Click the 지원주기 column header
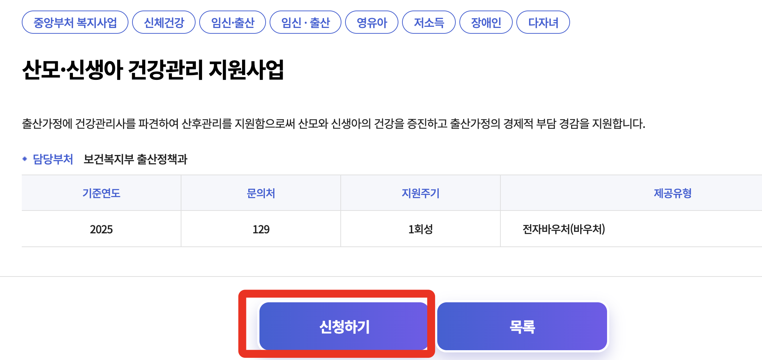Image resolution: width=762 pixels, height=360 pixels. 420,193
